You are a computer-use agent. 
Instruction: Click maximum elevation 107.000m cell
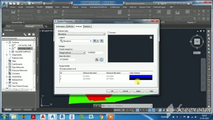pyautogui.click(x=110, y=79)
